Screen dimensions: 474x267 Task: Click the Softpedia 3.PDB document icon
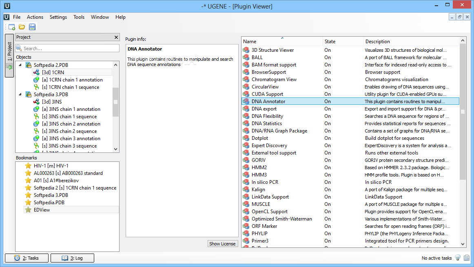(29, 95)
